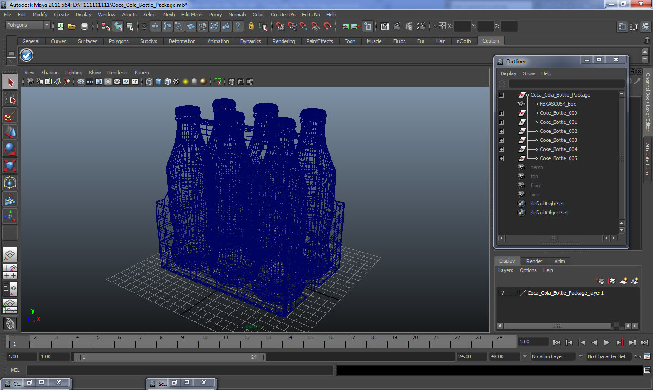The height and width of the screenshot is (390, 653).
Task: Open the No Anim Layer dropdown
Action: [552, 356]
